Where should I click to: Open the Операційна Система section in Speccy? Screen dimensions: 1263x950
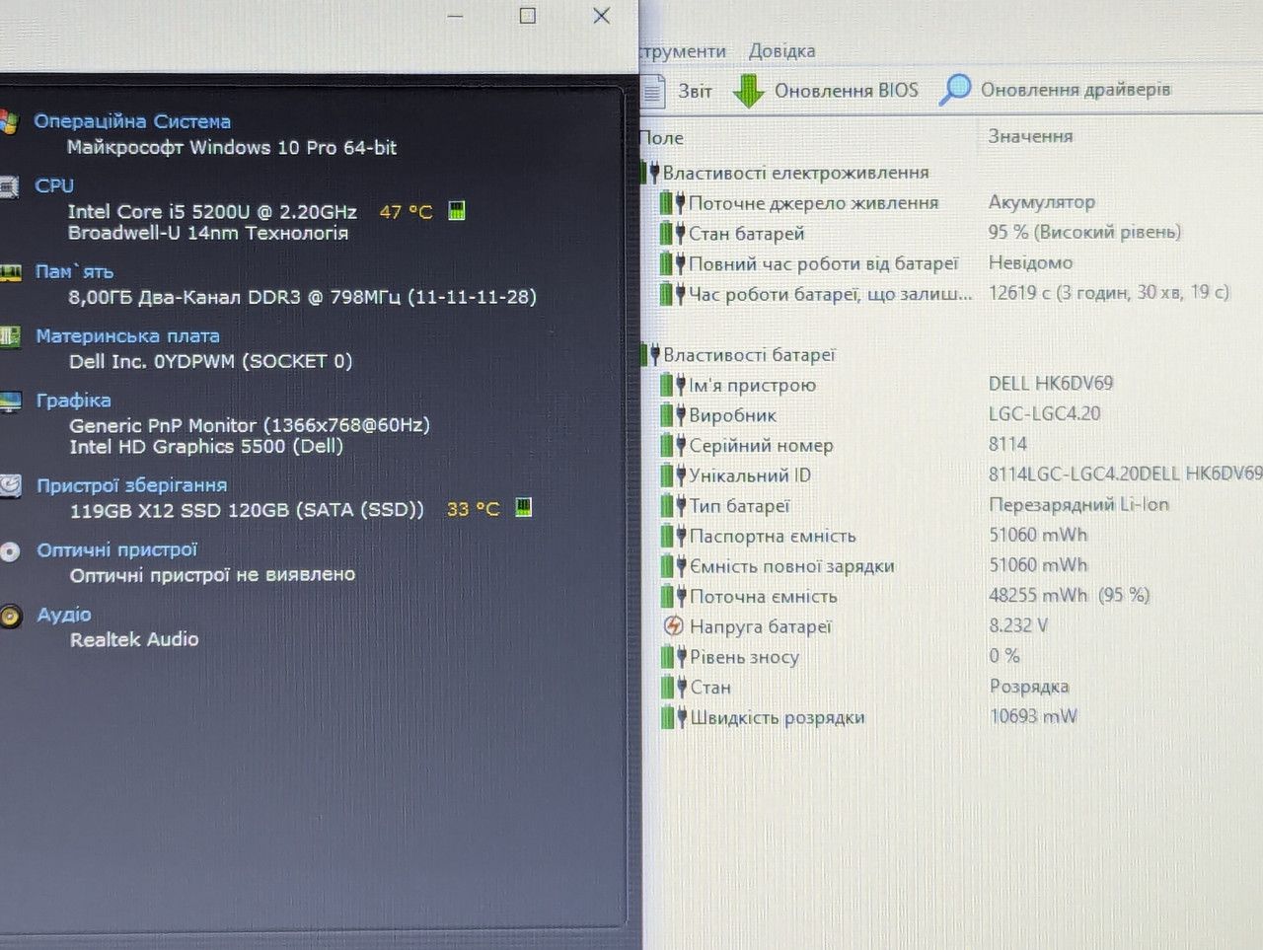[x=132, y=121]
